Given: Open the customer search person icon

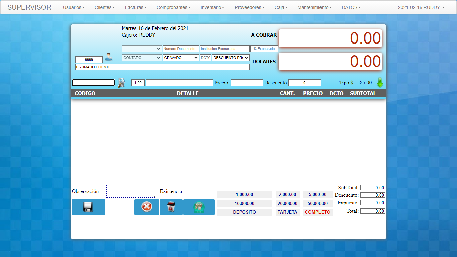Looking at the screenshot, I should [x=109, y=57].
